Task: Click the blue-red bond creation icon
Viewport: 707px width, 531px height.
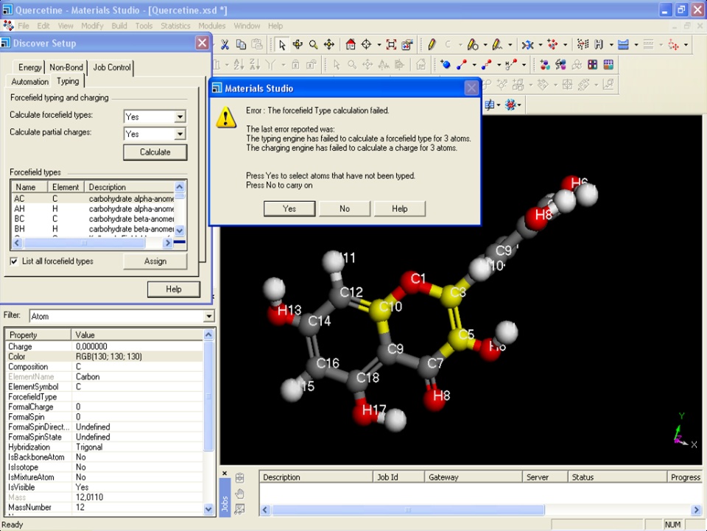Action: pyautogui.click(x=461, y=65)
